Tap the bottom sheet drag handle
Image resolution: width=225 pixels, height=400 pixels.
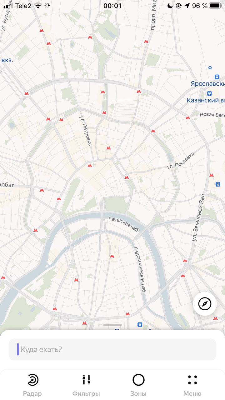point(112,325)
